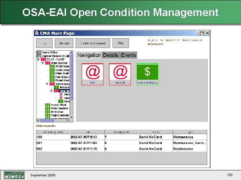The width and height of the screenshot is (241, 180).
Task: Click the Create work request button
Action: pyautogui.click(x=93, y=43)
